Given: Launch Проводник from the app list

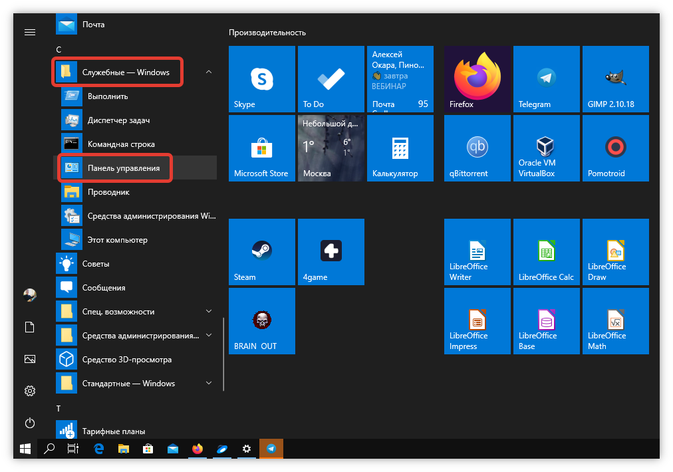Looking at the screenshot, I should pyautogui.click(x=136, y=192).
